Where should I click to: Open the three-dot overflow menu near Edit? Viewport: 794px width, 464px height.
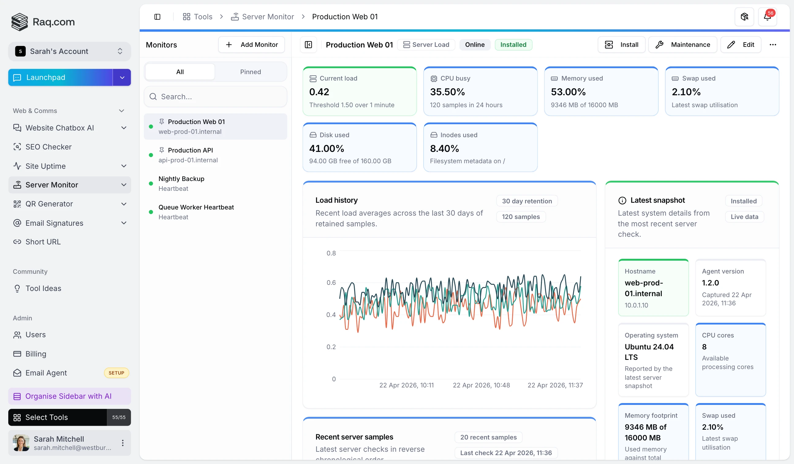click(x=773, y=44)
